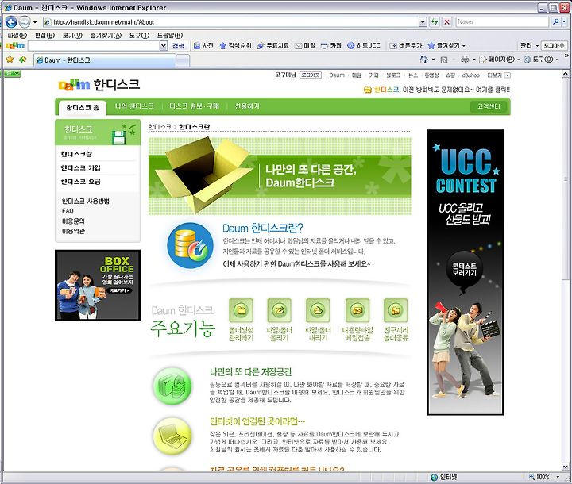Open the toolbar 즐겨찾기 star dropdown
Viewport: 572px width, 484px height.
(x=446, y=45)
